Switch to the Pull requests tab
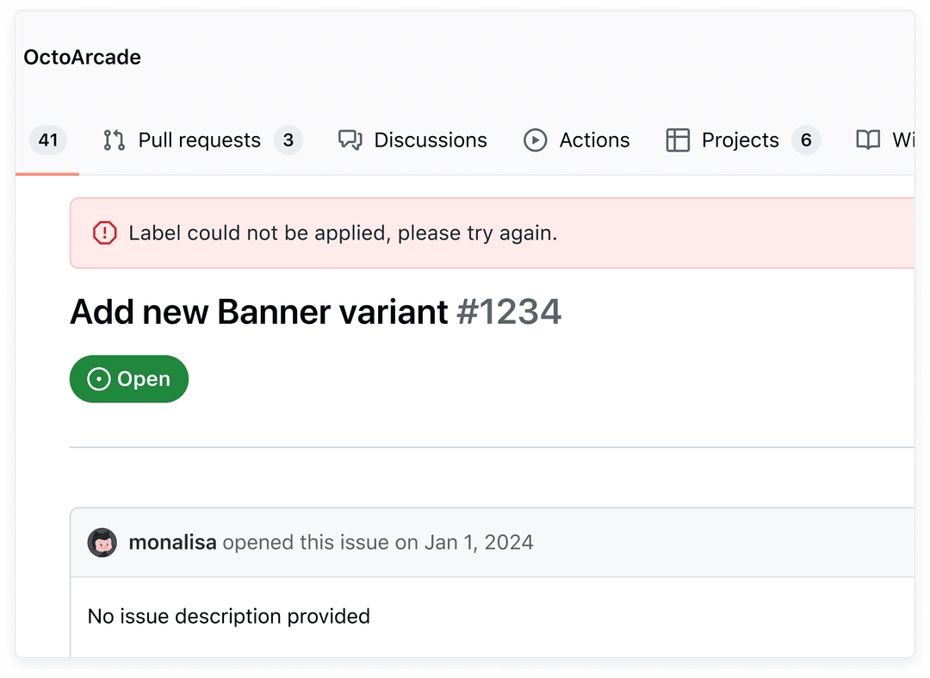930x678 pixels. (199, 140)
